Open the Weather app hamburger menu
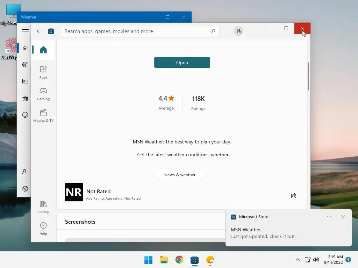358x268 pixels. click(x=25, y=31)
